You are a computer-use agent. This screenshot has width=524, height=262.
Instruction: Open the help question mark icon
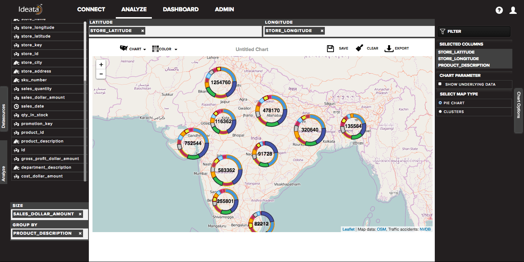click(499, 10)
